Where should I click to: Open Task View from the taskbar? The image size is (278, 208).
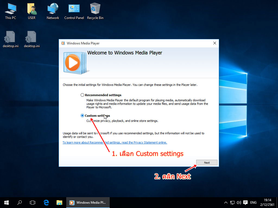(33, 202)
